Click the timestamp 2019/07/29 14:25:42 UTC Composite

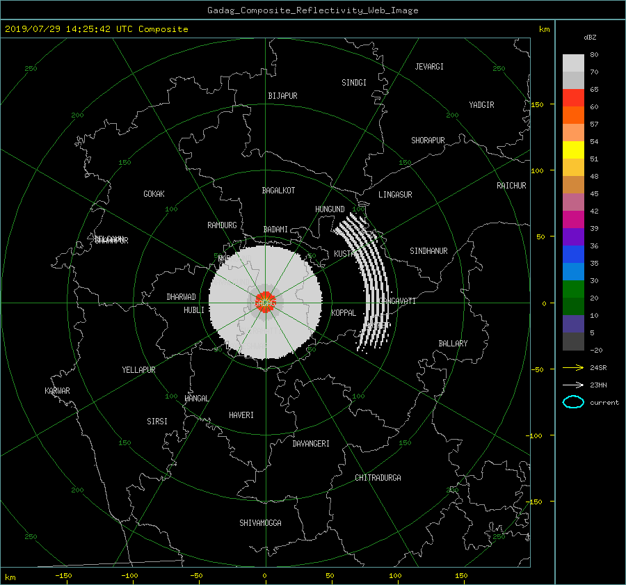96,29
